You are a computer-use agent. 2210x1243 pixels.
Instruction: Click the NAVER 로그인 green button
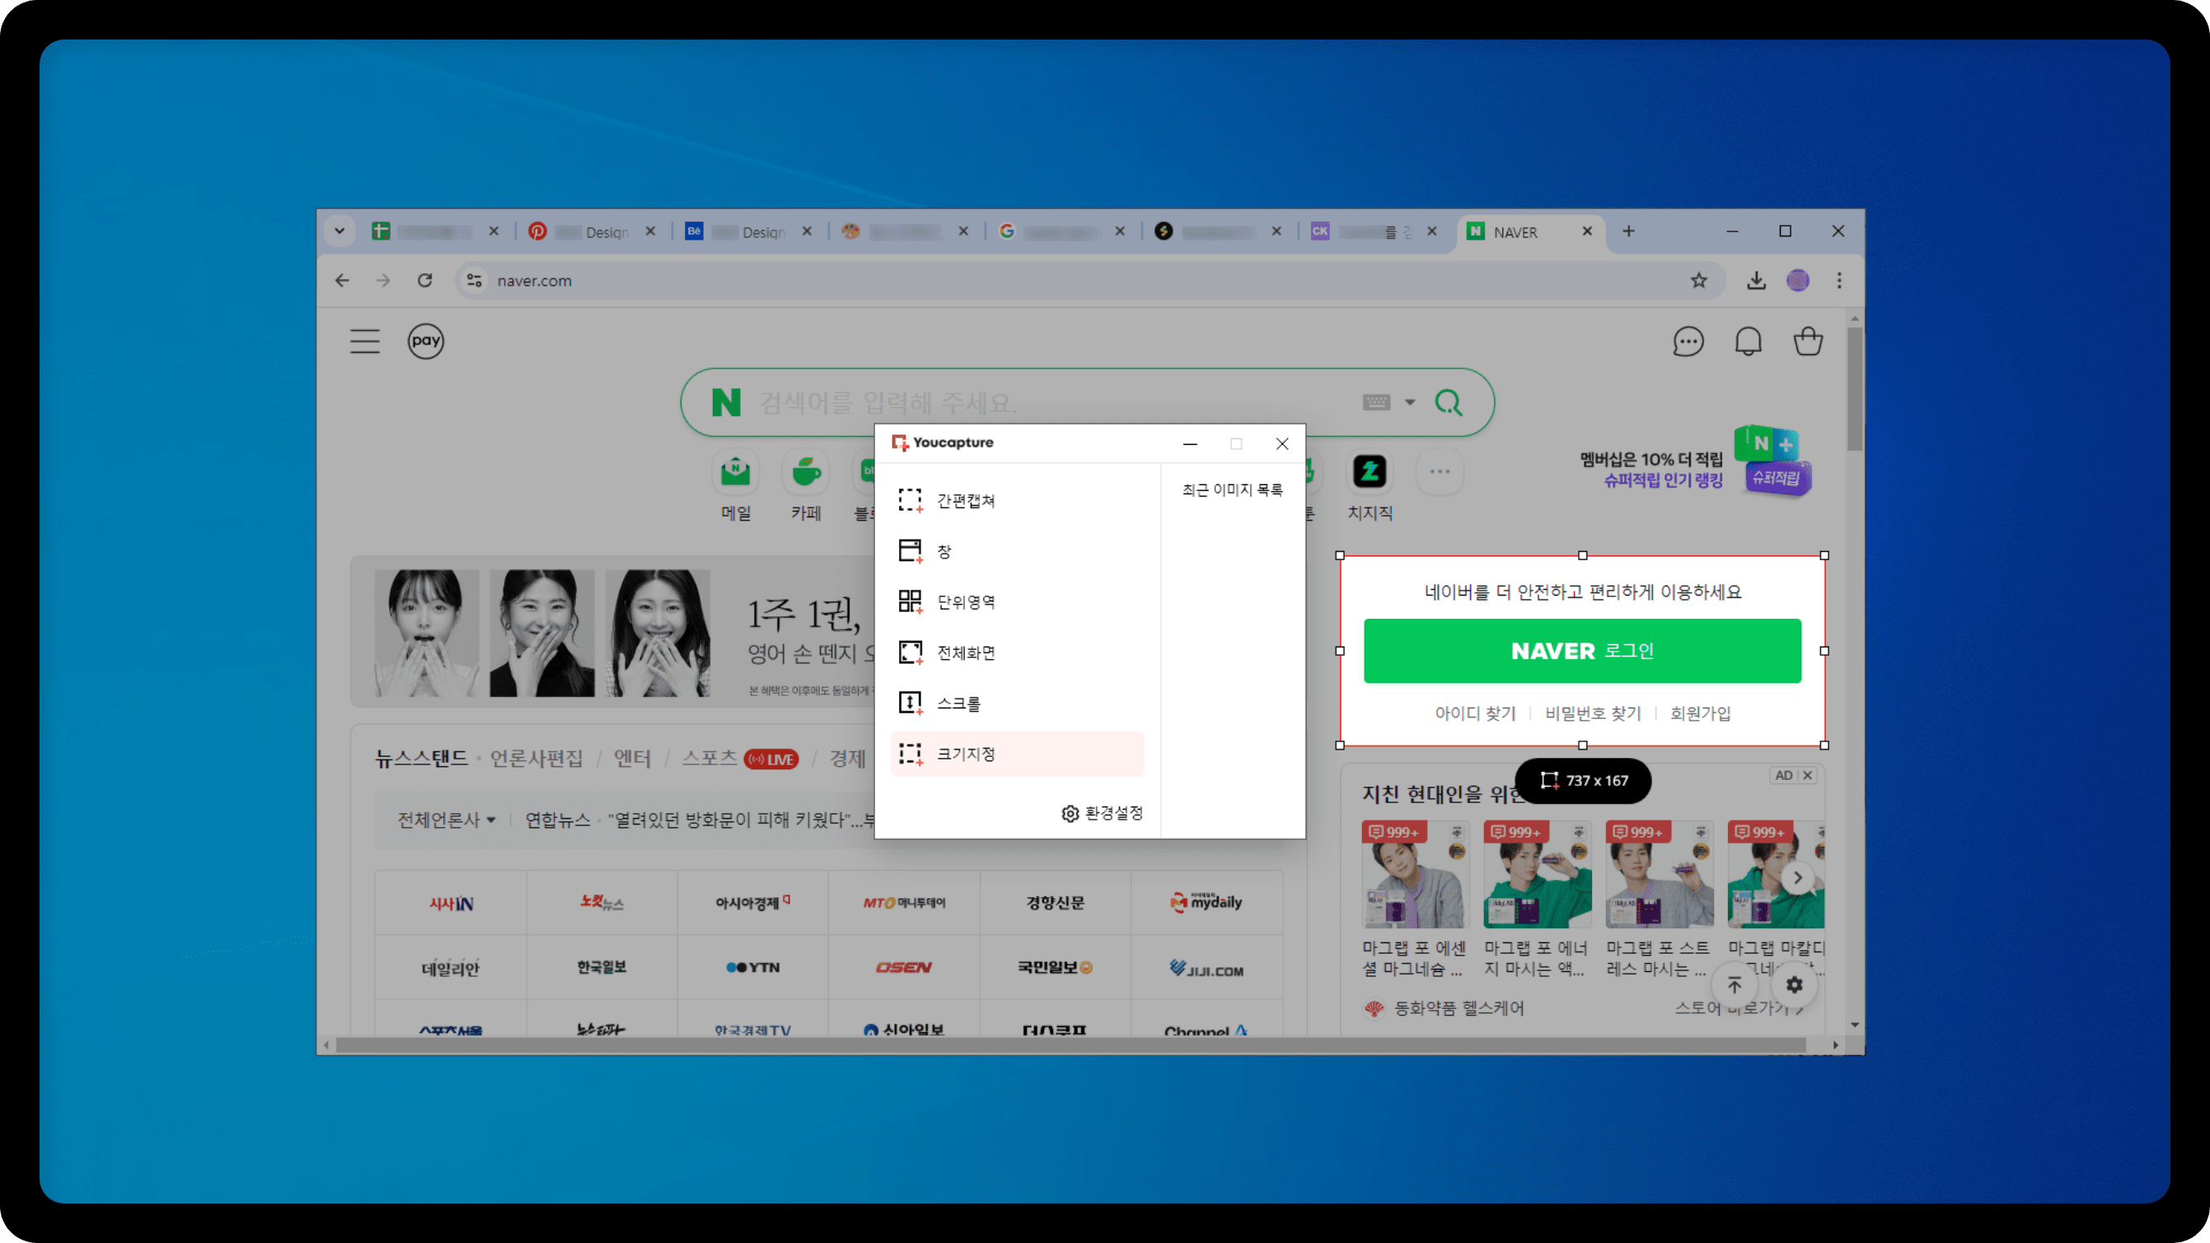(1582, 651)
